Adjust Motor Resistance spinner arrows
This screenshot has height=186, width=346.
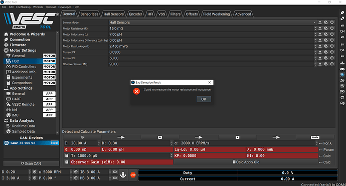315,28
